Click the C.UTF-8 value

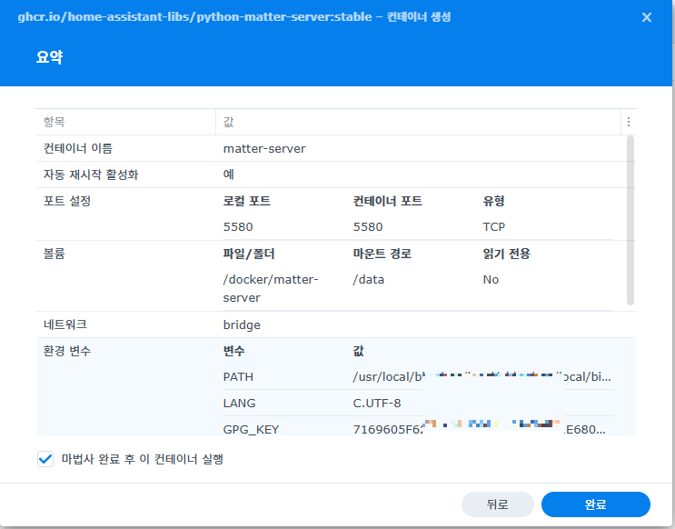(377, 404)
